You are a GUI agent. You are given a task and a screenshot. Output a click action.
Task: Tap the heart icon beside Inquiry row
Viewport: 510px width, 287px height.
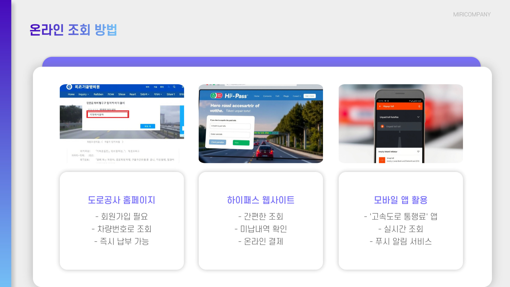[418, 151]
